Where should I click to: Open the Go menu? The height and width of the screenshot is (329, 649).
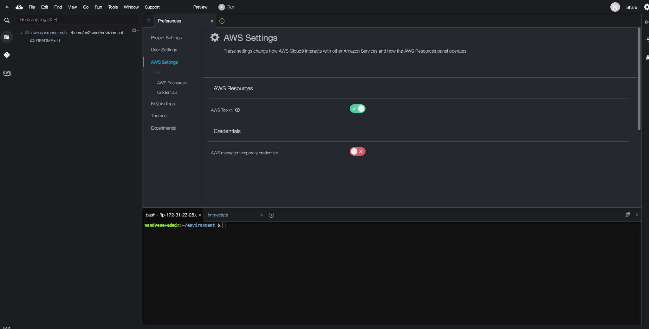[x=86, y=7]
